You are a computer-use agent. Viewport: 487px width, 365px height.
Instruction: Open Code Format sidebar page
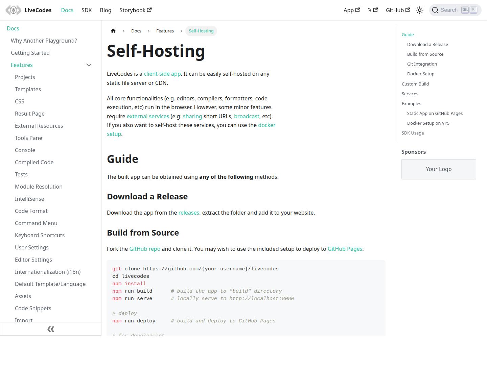click(x=31, y=211)
